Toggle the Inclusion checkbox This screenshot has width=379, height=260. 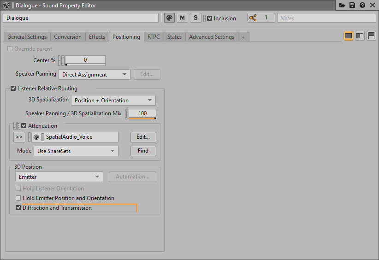tap(210, 18)
